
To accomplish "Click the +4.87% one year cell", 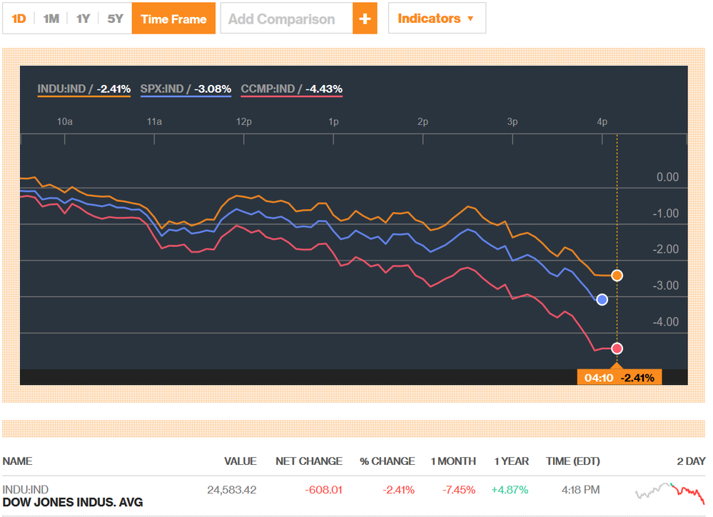I will tap(510, 490).
